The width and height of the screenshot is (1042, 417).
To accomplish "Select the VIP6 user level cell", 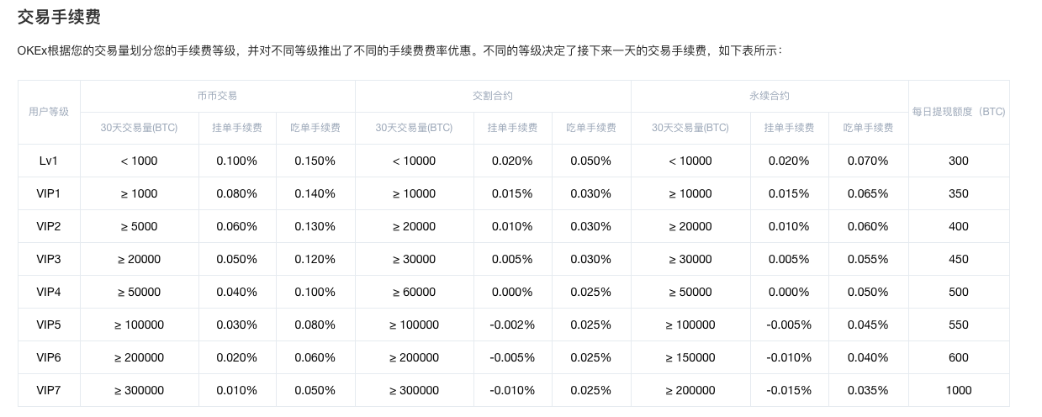I will (49, 357).
